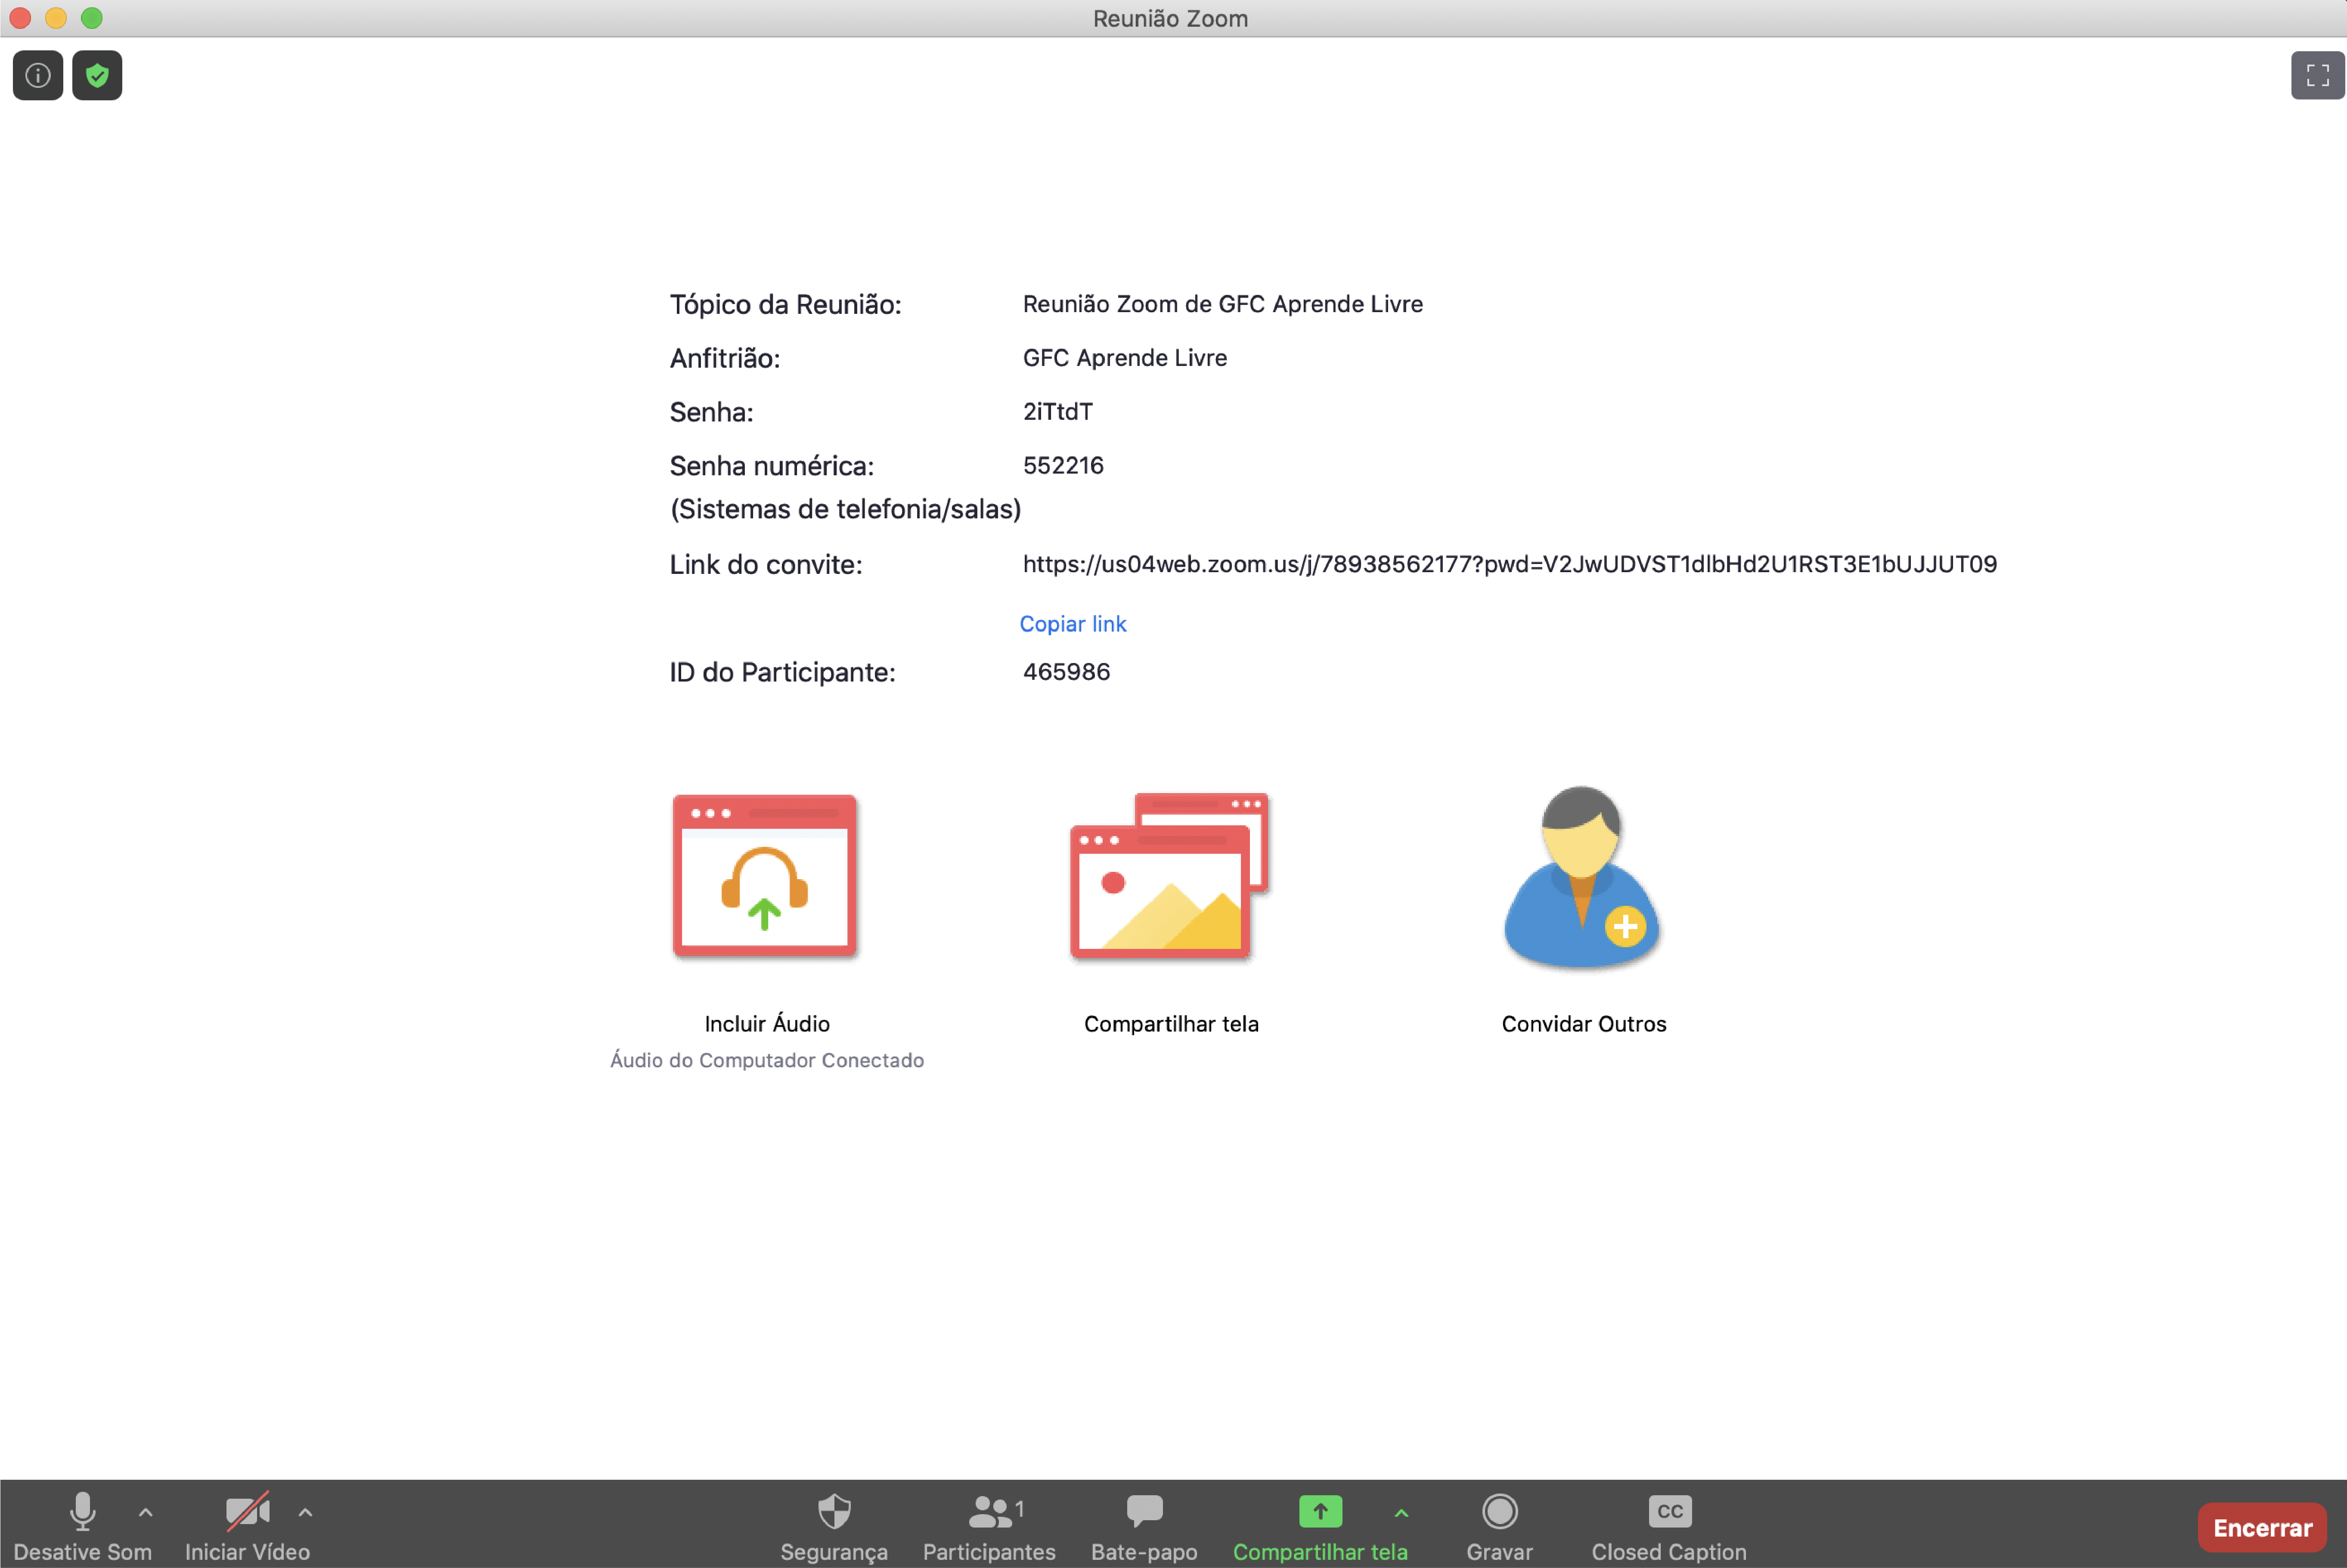Click the large Compartilhar tela picture icon
The height and width of the screenshot is (1568, 2347).
(x=1170, y=876)
